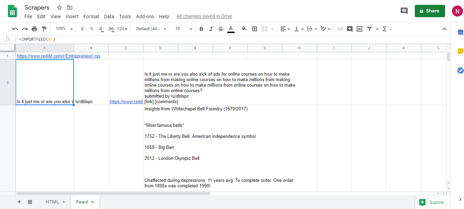This screenshot has width=464, height=209.
Task: Format as percent
Action: click(x=92, y=29)
